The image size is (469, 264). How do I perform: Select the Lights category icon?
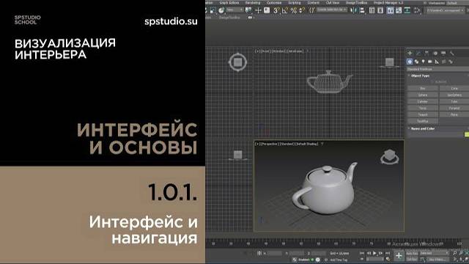point(424,62)
